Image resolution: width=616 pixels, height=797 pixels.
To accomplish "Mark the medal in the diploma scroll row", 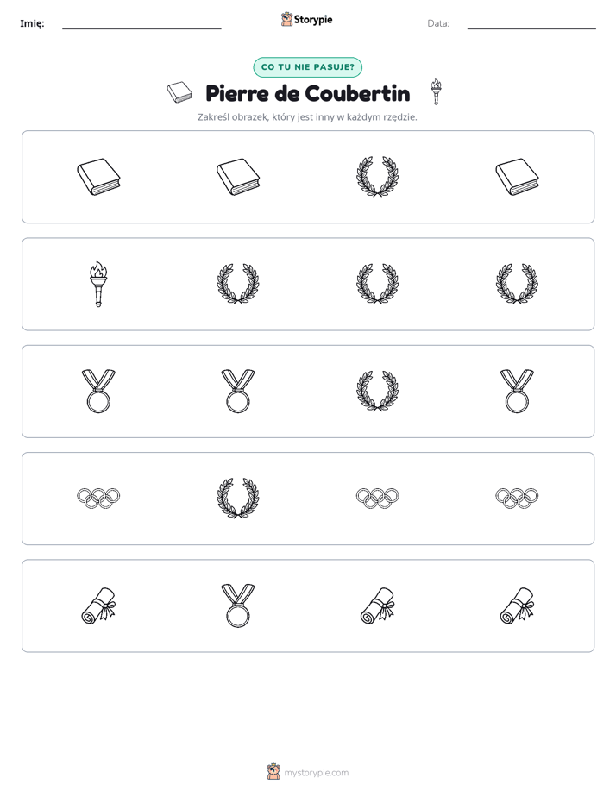I will pos(238,606).
